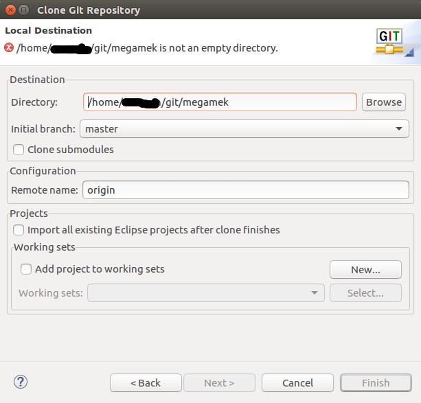Click the help question mark icon
The image size is (421, 403).
pos(21,382)
